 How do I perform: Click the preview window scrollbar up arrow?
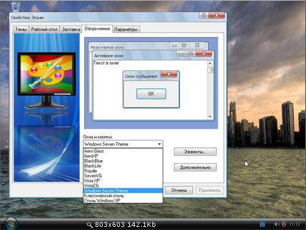click(210, 64)
